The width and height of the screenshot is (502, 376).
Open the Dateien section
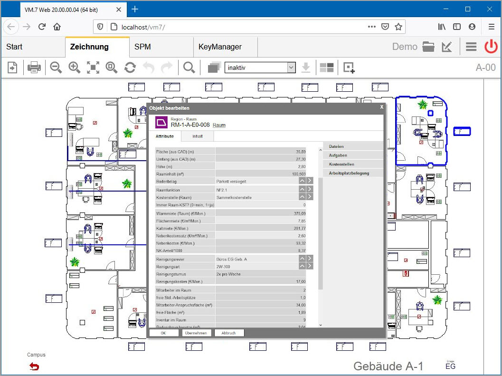[x=353, y=146]
